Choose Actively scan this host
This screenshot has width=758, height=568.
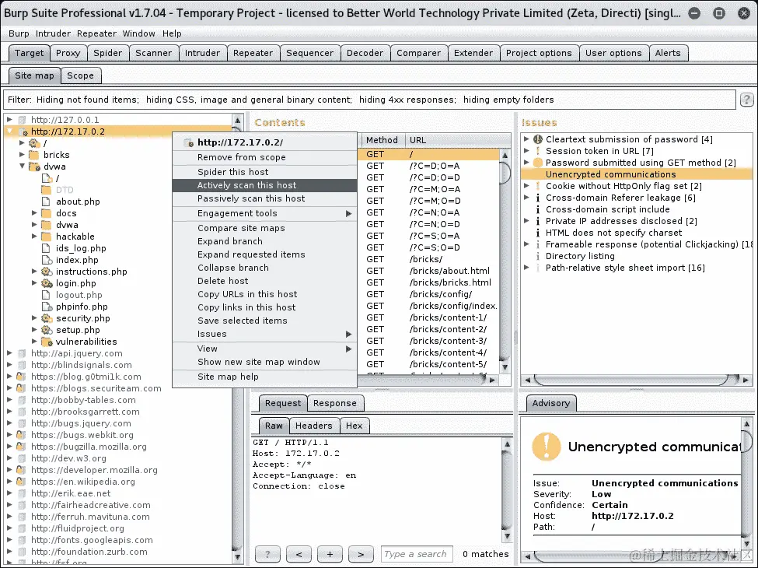click(264, 185)
